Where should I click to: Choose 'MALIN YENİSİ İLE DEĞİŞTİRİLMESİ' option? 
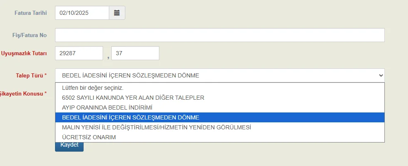[156, 127]
